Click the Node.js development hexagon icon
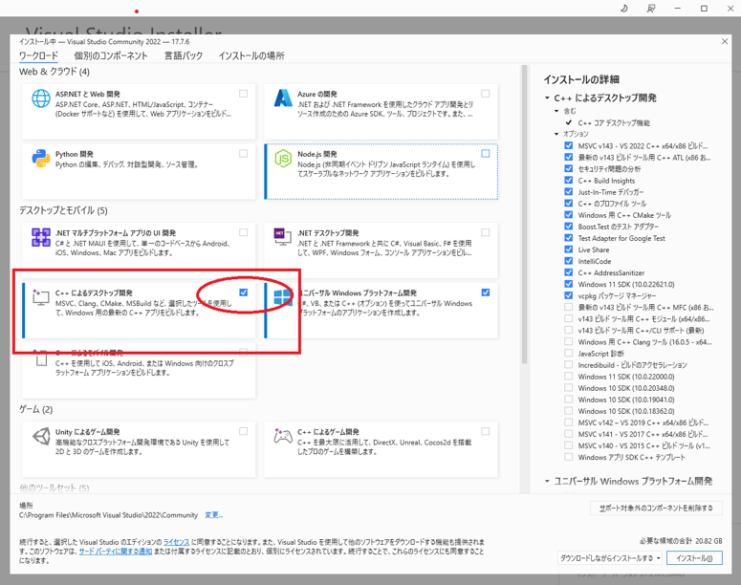 283,159
